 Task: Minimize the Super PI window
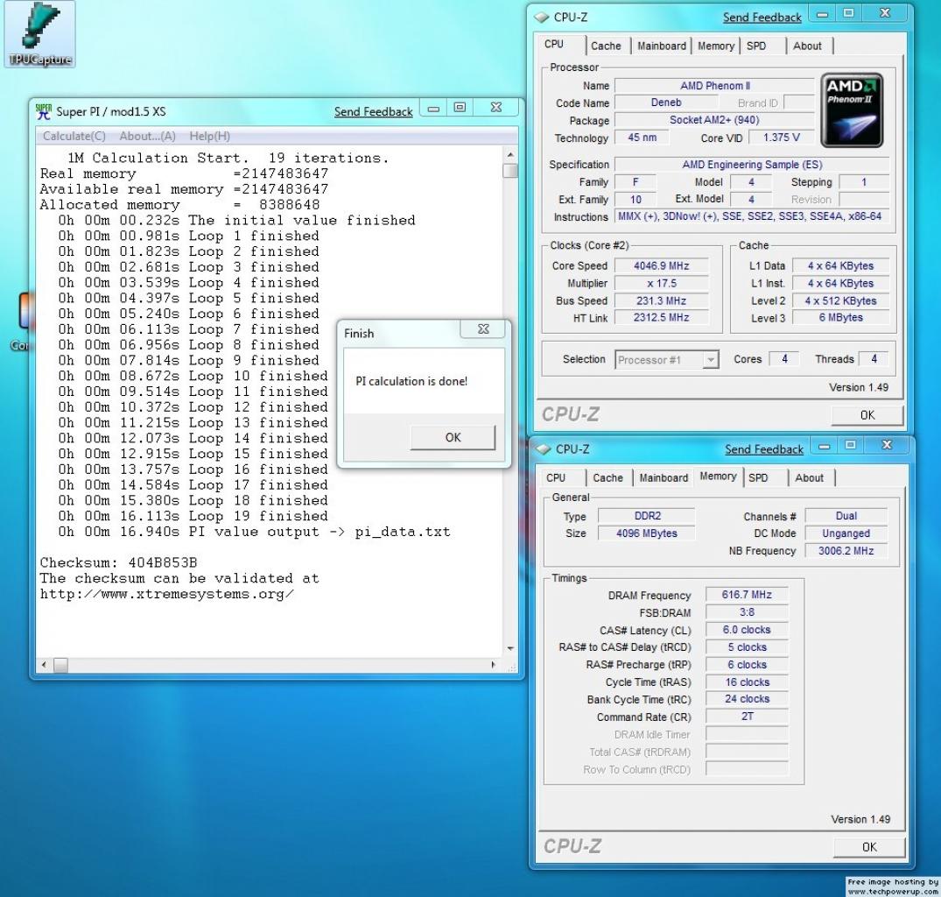(433, 108)
